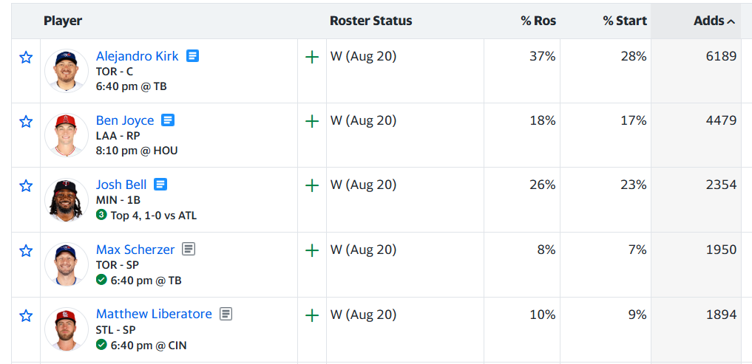The width and height of the screenshot is (752, 364).
Task: Open Max Scherzer player profile link
Action: click(135, 249)
